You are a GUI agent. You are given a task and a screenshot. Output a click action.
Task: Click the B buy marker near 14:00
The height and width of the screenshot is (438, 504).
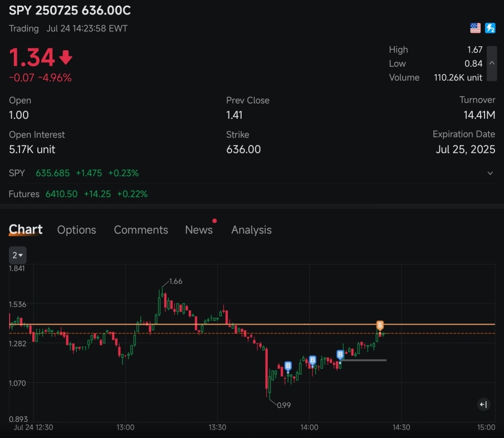click(x=312, y=360)
